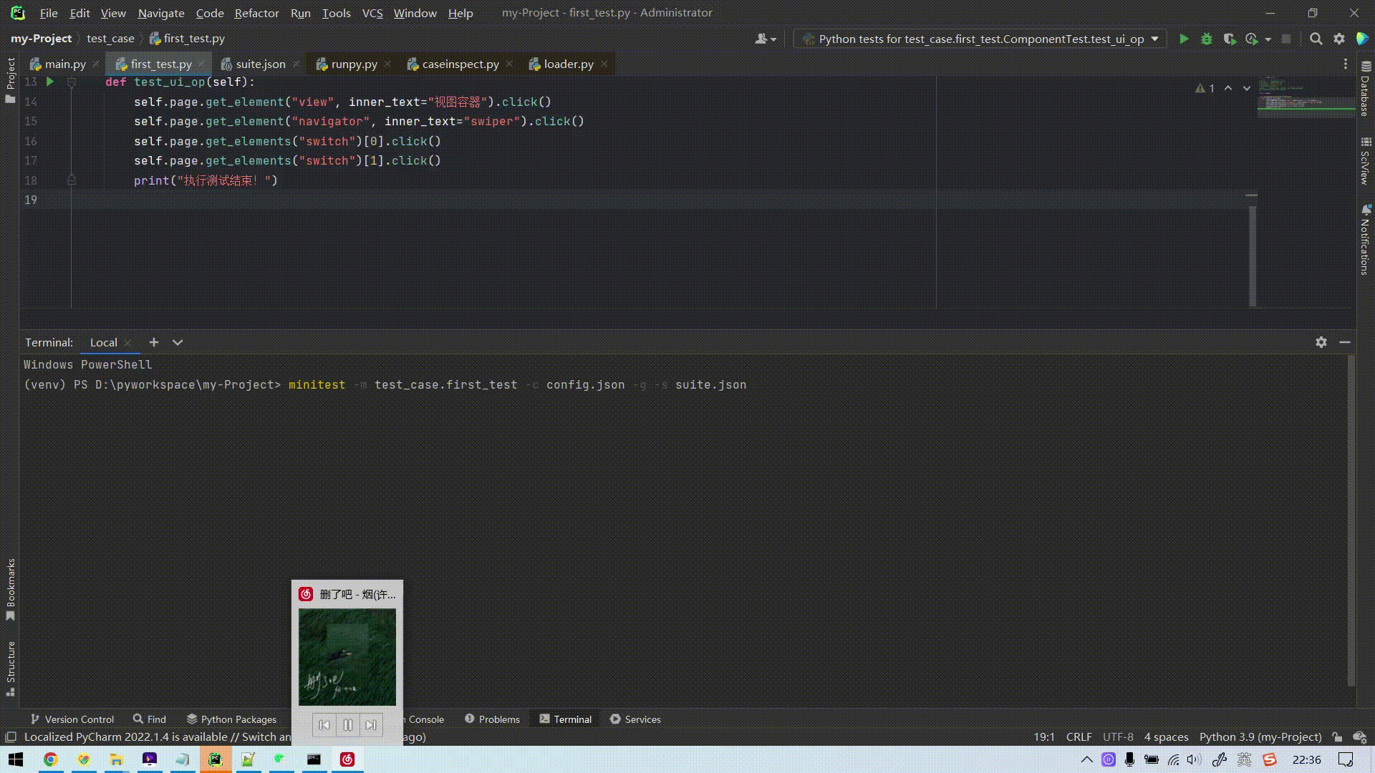Open the Python 3.9 interpreter selector
This screenshot has width=1375, height=773.
[1260, 737]
